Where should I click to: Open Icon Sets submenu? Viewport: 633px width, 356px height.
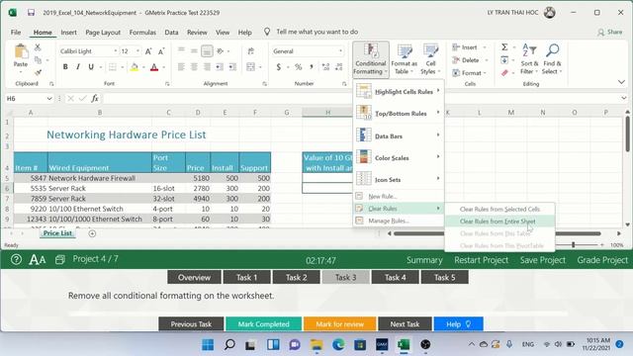point(398,179)
